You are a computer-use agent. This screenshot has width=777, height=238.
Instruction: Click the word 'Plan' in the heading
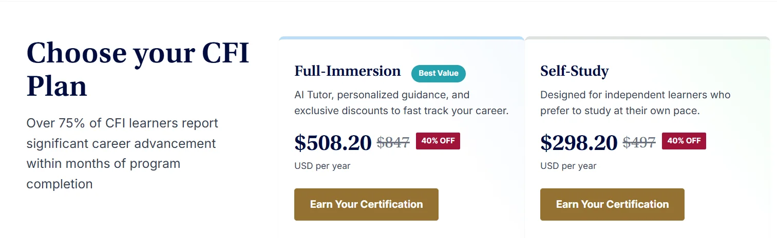click(x=57, y=86)
